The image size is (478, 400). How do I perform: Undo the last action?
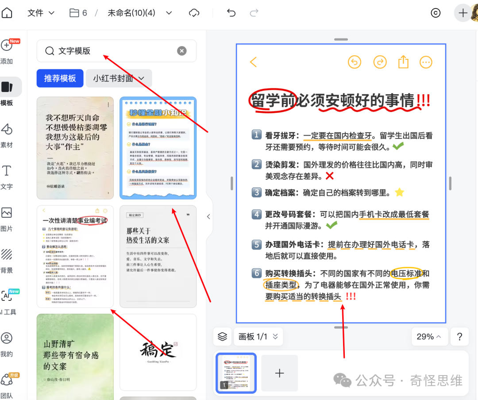pos(231,13)
